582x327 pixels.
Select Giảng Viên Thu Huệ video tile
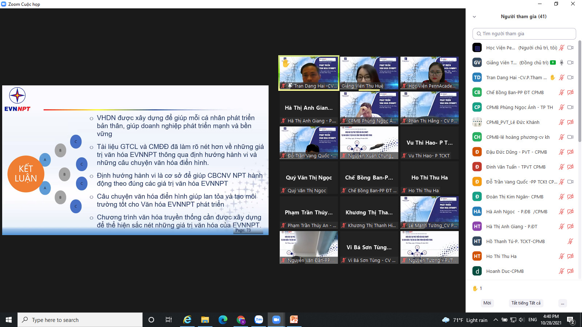coord(369,73)
